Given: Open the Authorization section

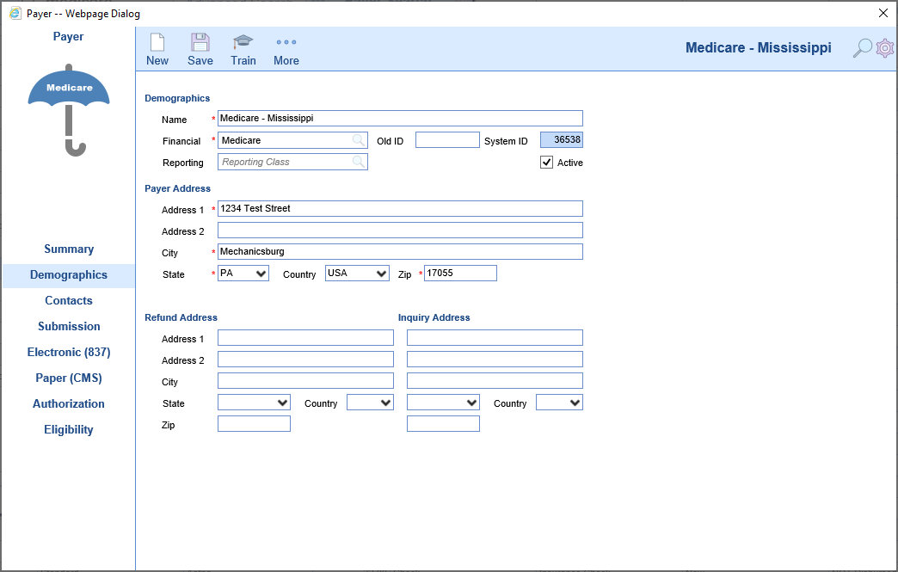Looking at the screenshot, I should pyautogui.click(x=69, y=403).
